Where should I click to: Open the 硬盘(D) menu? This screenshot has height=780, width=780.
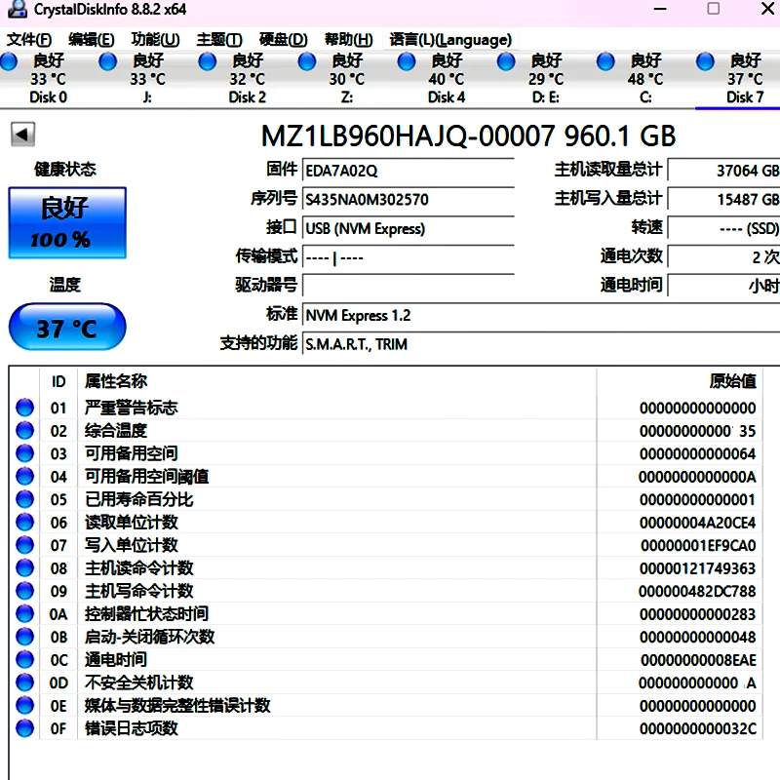click(283, 39)
